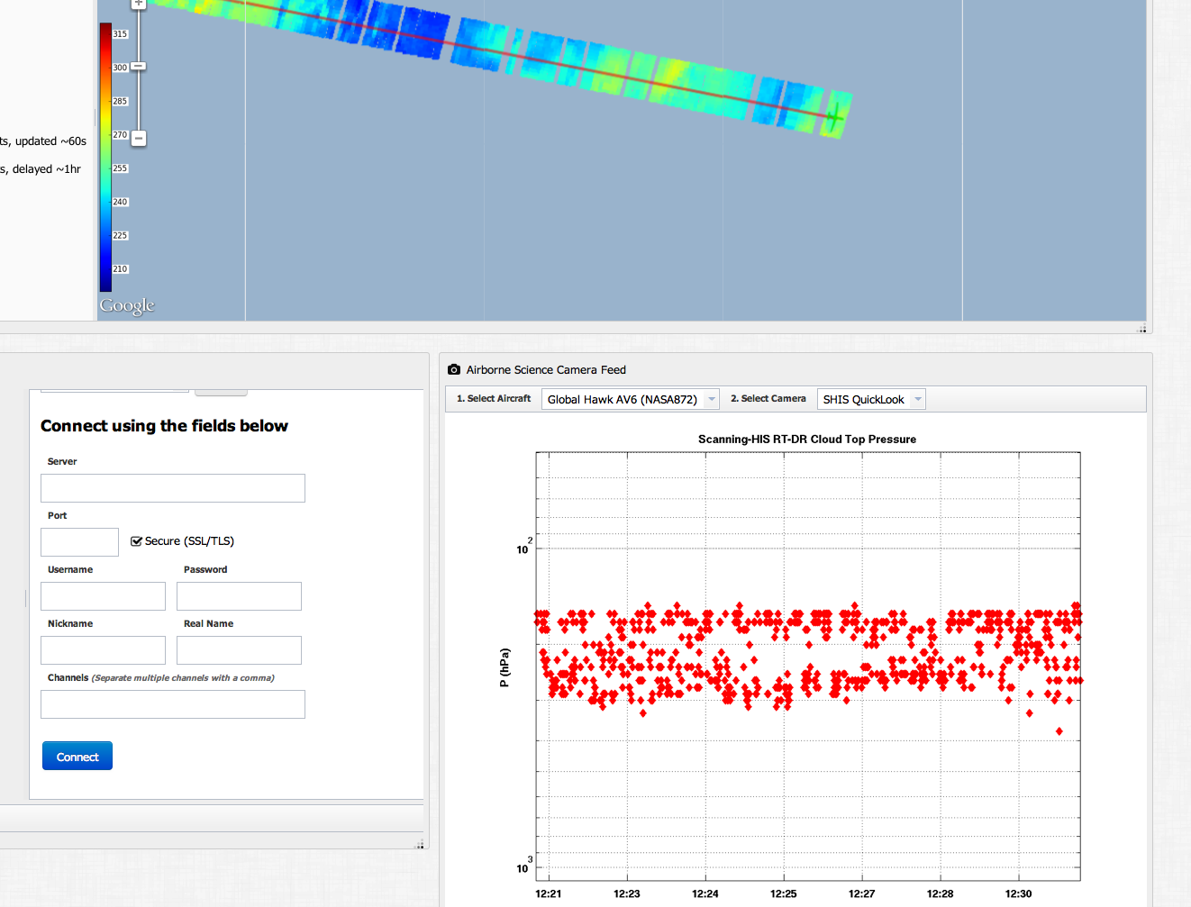Click into the Channels input field
1191x907 pixels.
click(x=173, y=704)
